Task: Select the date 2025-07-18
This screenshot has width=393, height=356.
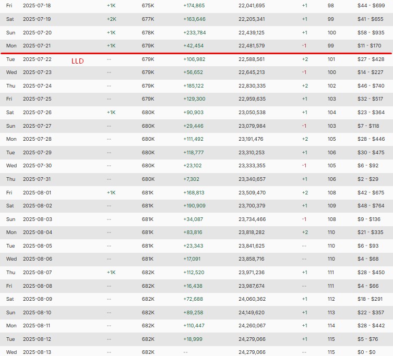Action: (x=37, y=6)
